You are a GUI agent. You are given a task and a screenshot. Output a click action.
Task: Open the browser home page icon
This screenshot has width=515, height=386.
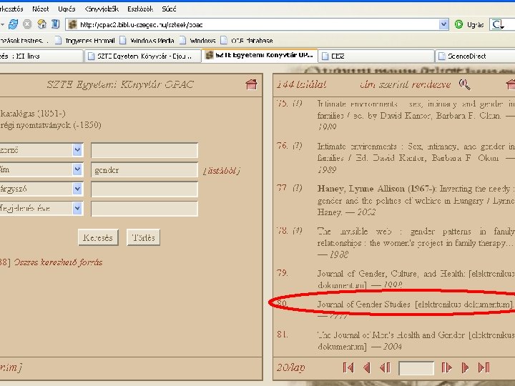(x=41, y=24)
